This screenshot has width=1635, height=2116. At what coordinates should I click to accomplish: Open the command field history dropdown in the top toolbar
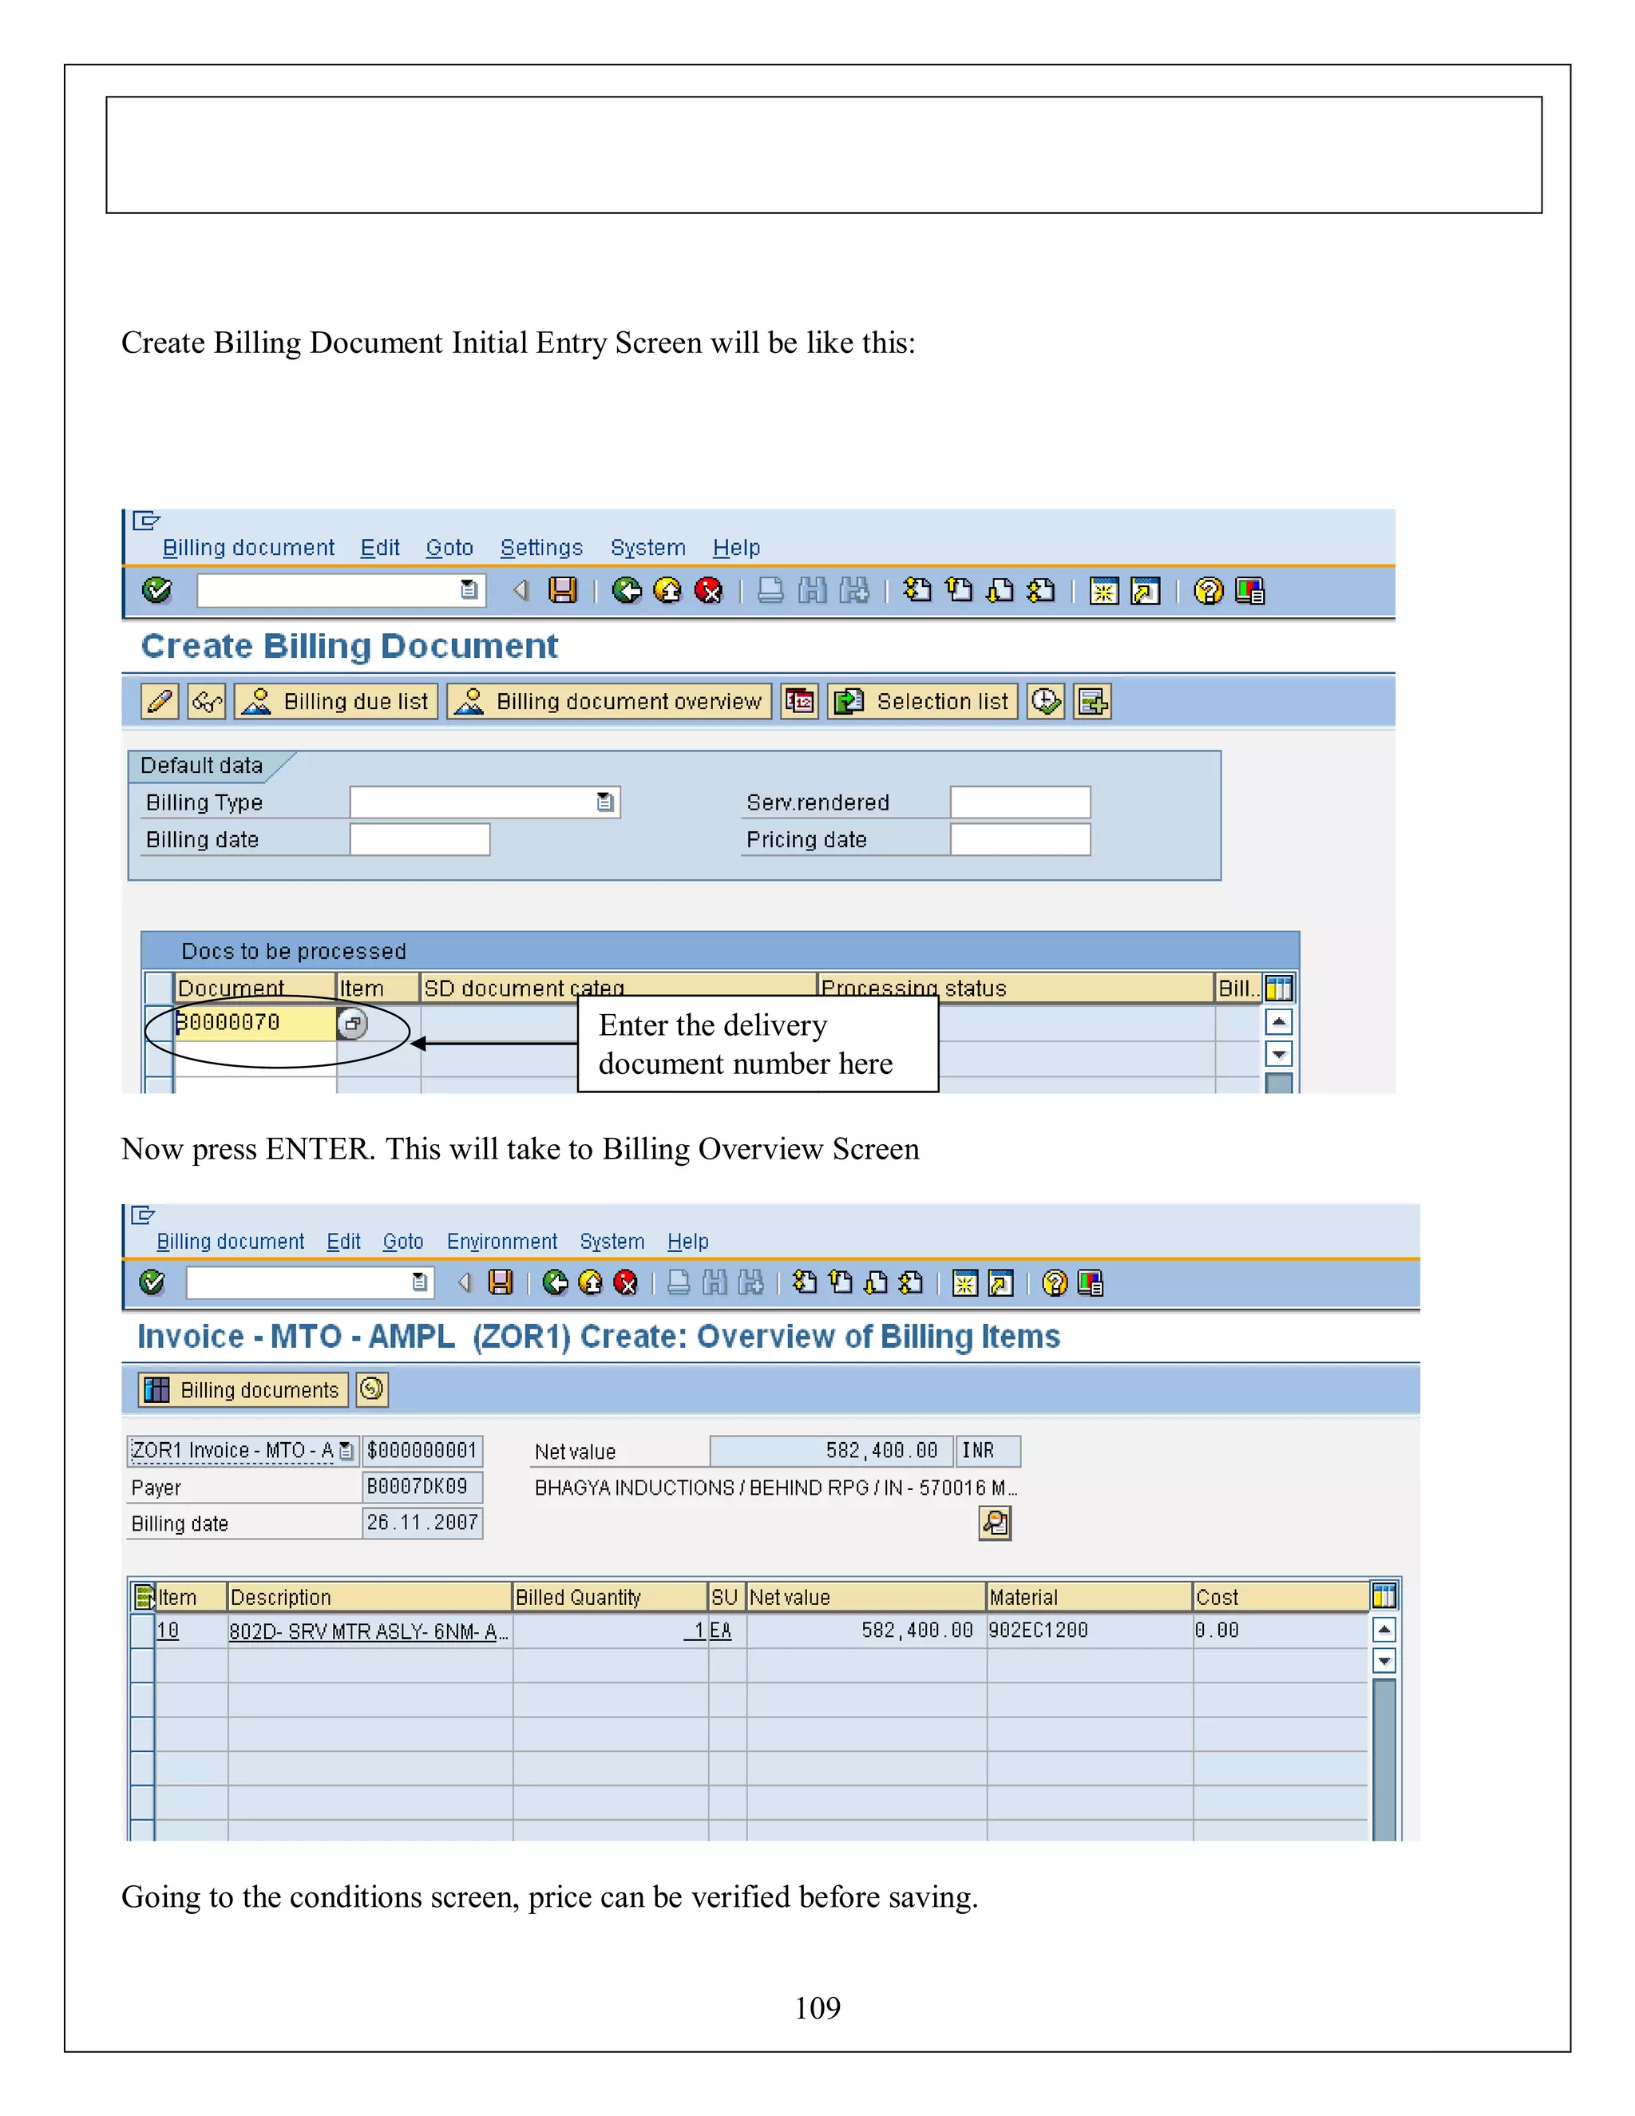[469, 590]
